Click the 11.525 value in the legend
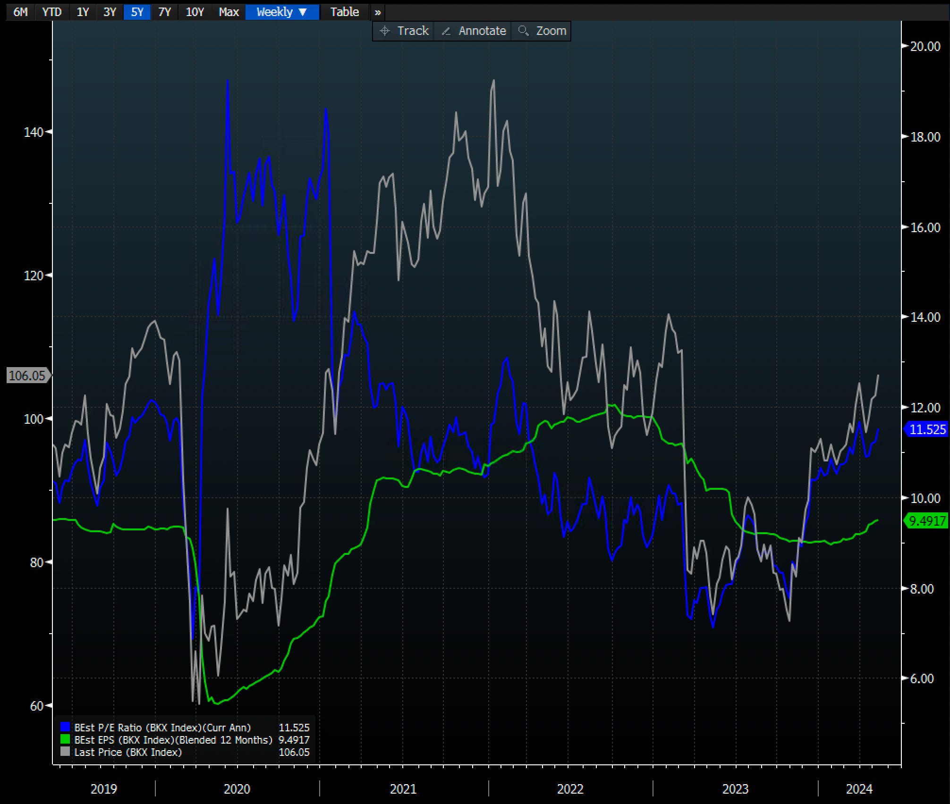 (294, 728)
